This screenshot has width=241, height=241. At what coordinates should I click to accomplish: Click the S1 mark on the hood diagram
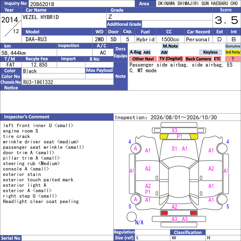coord(174,149)
